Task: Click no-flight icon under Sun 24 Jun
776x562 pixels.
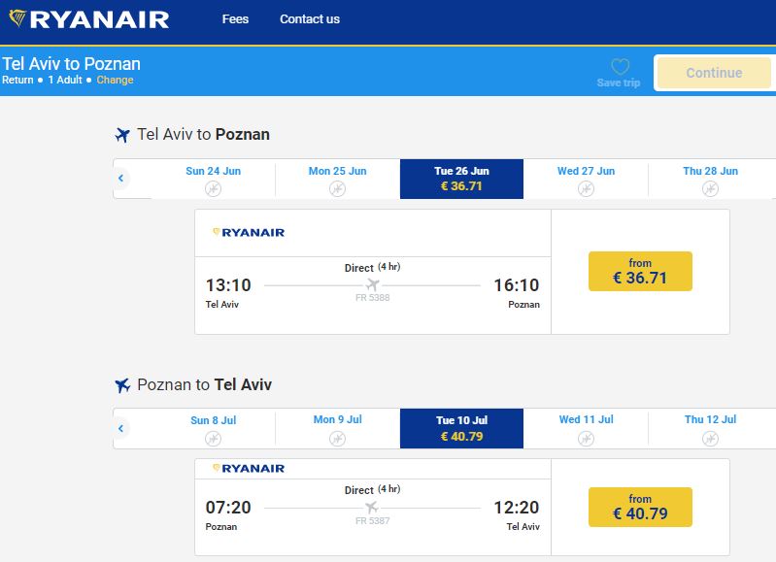Action: click(214, 188)
